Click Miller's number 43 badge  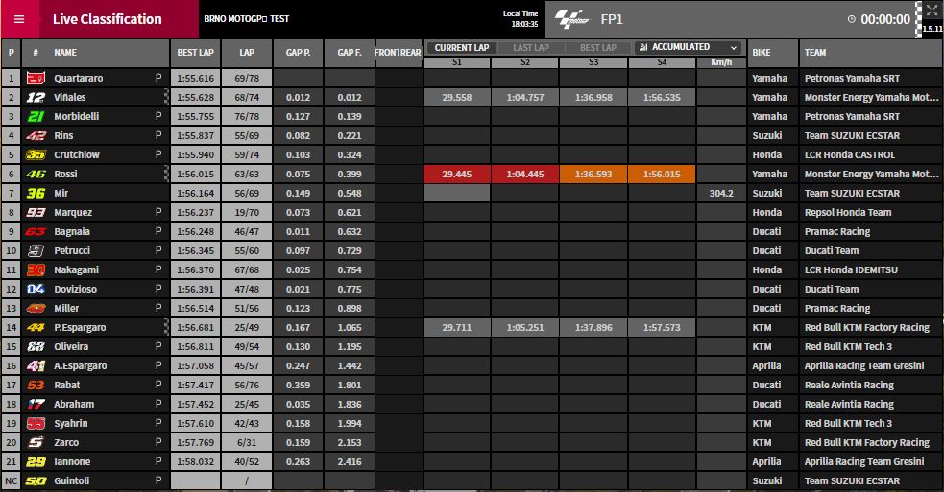point(36,309)
